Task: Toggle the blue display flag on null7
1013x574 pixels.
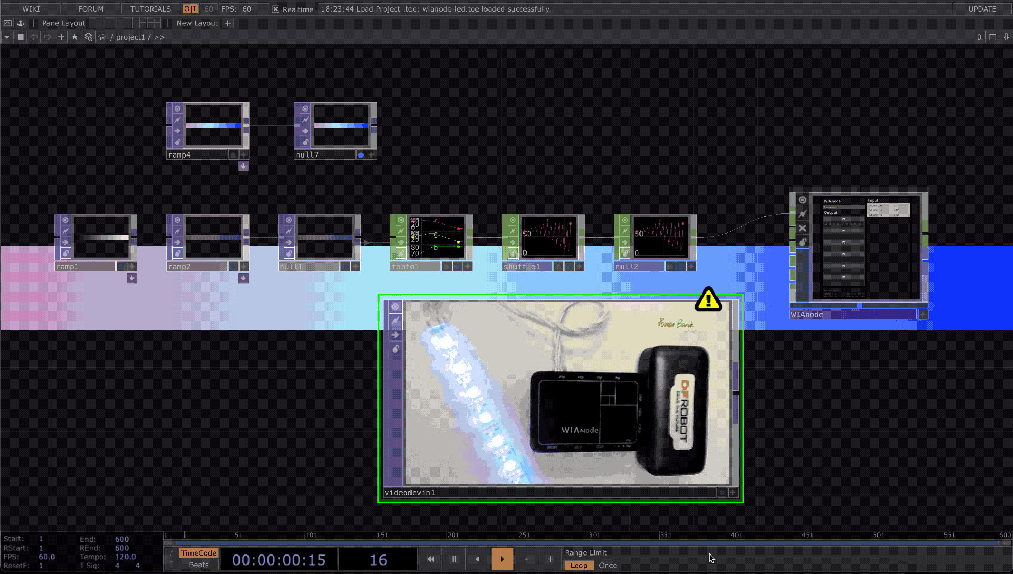Action: point(361,155)
